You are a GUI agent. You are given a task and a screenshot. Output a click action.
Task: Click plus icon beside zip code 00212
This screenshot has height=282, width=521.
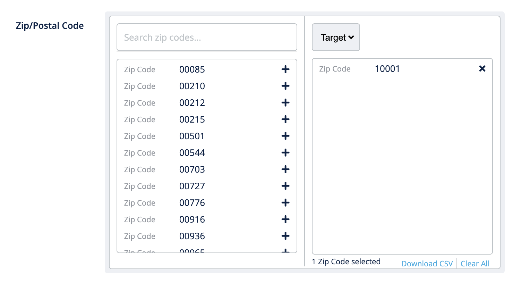(285, 103)
